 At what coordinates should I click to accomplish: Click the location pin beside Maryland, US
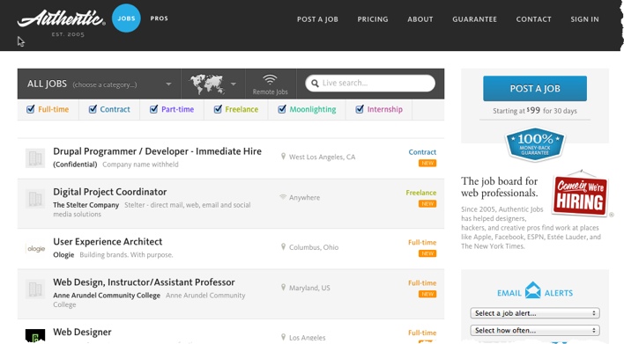click(283, 287)
